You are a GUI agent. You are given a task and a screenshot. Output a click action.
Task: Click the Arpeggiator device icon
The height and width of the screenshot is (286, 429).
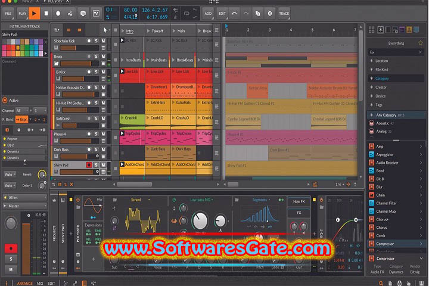372,154
